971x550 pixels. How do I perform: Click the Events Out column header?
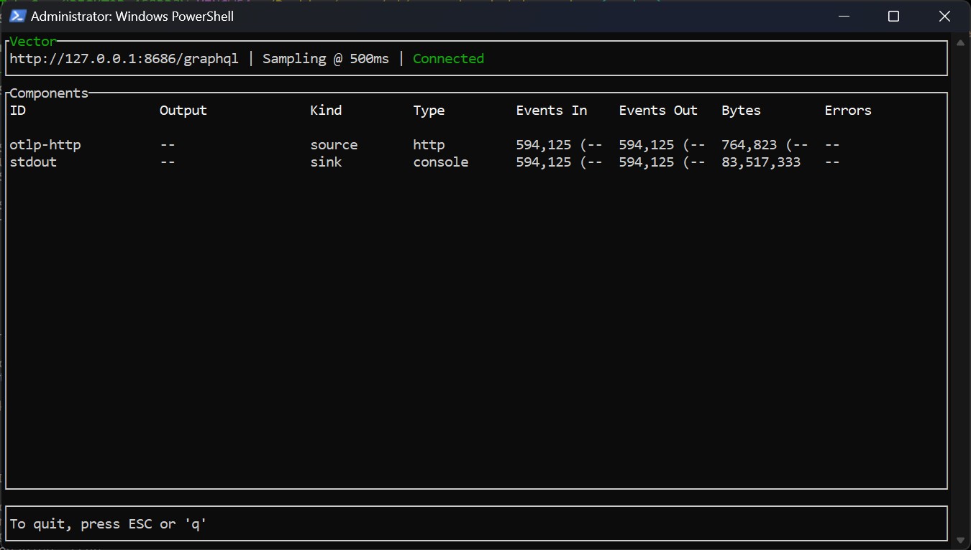coord(657,111)
